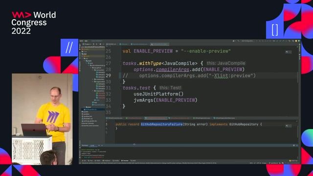Click ENABLE_PREVIEW constant on line 25
The width and height of the screenshot is (313, 176).
(x=153, y=51)
